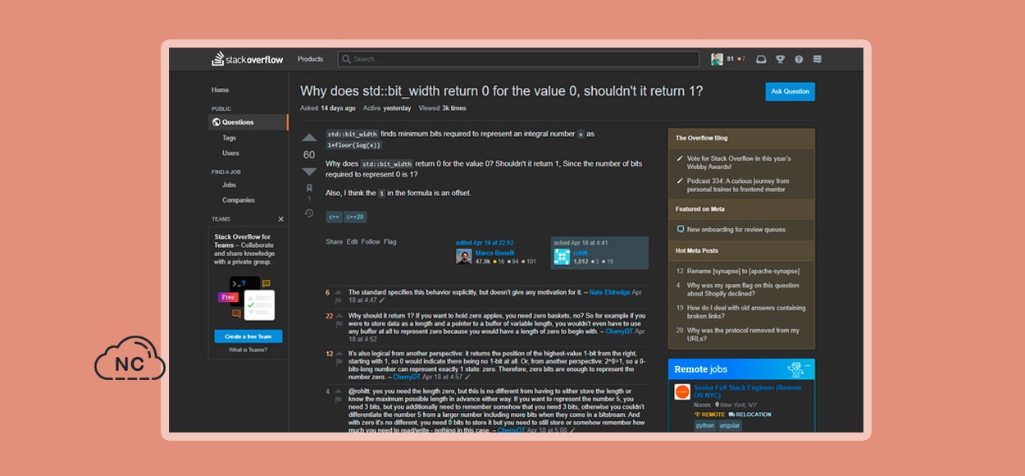Open the Senior Full Stack Engineer job listing
Screen dimensions: 1025x476
(x=748, y=391)
